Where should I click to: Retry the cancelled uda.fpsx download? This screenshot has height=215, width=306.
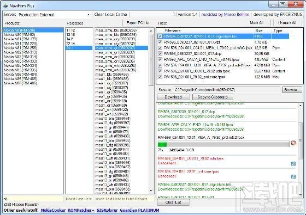293,164
